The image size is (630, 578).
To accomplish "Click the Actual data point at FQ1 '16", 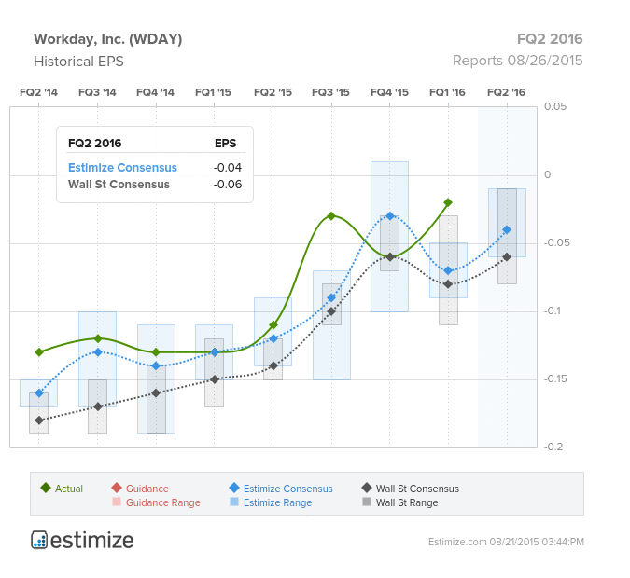I will click(448, 202).
